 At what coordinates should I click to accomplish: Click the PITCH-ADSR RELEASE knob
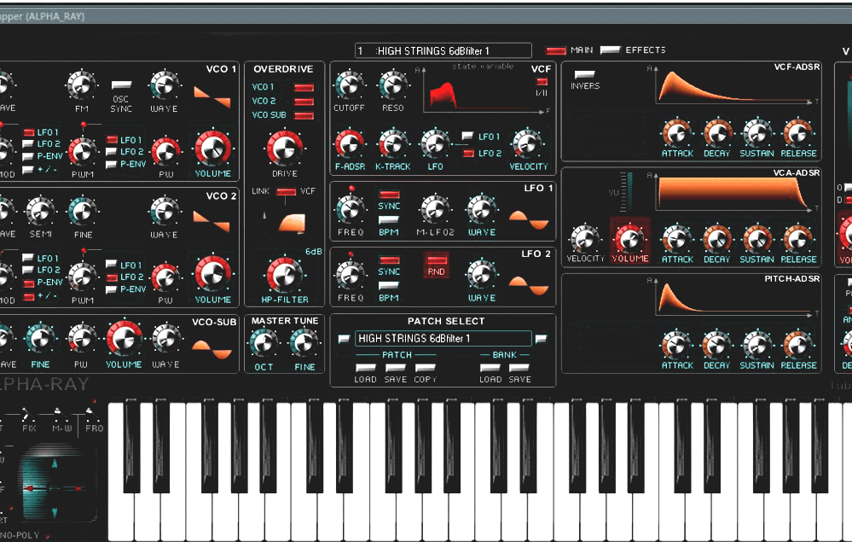tap(797, 345)
